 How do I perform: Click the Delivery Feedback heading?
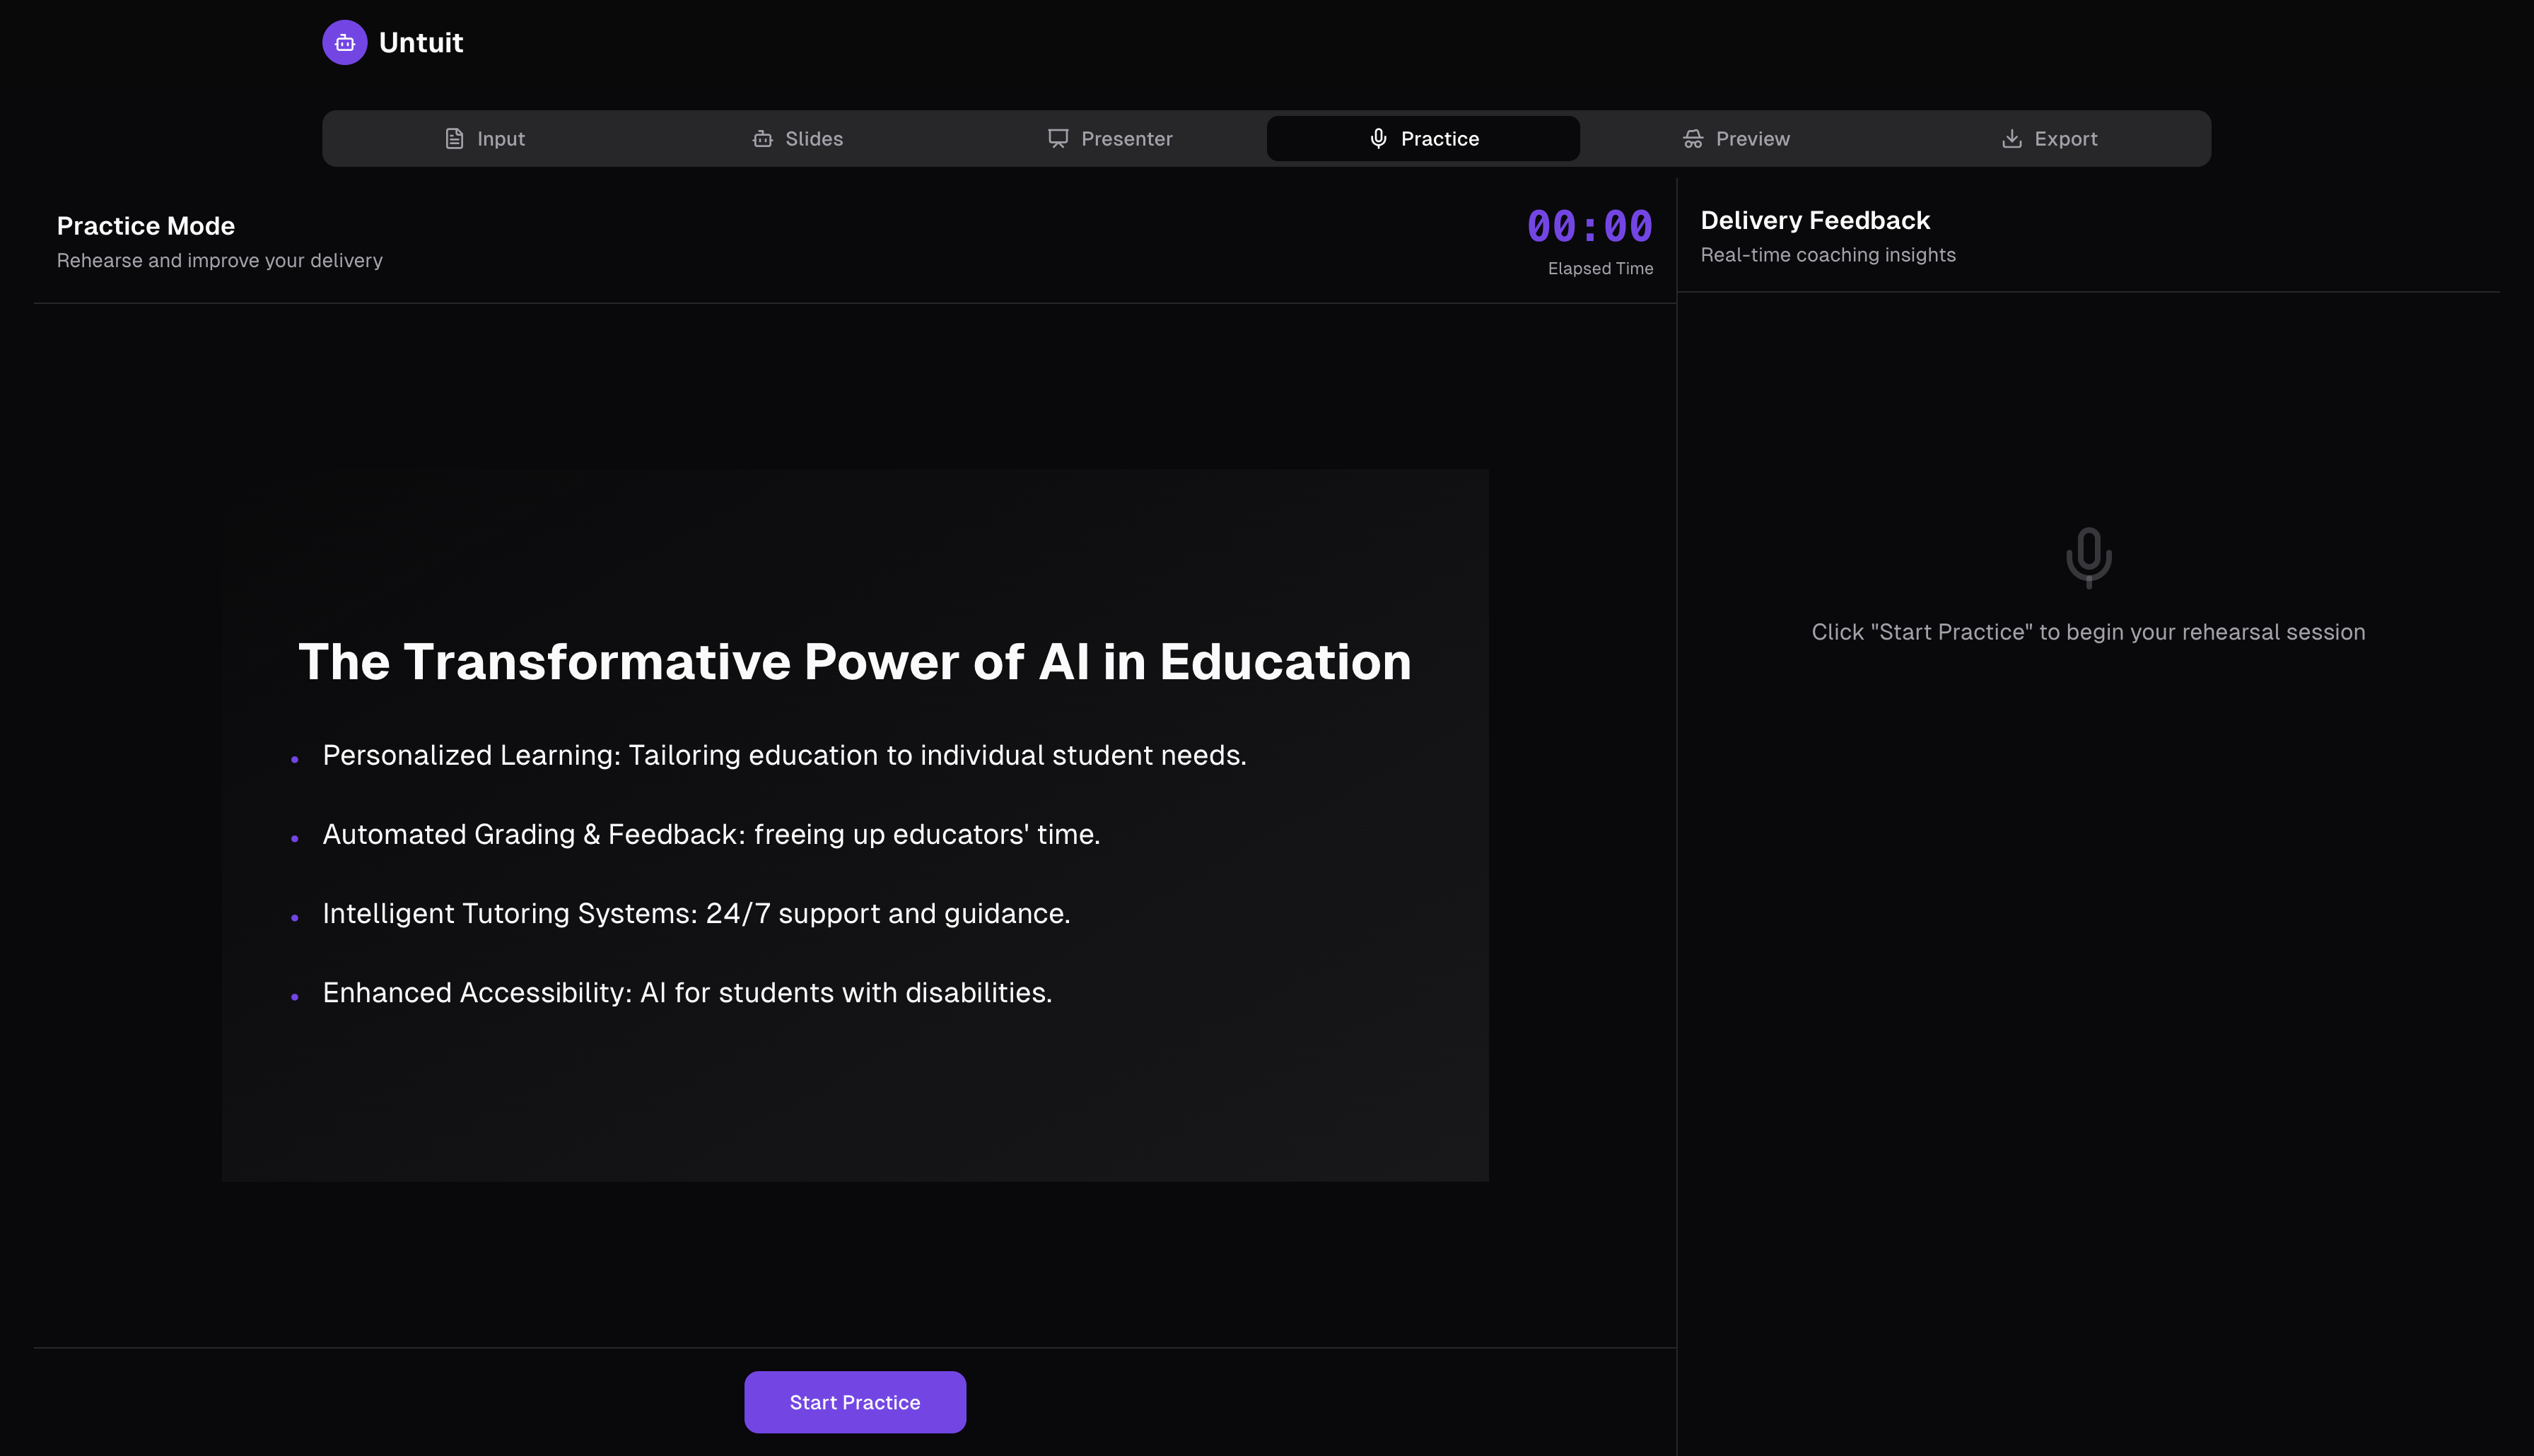[1814, 220]
